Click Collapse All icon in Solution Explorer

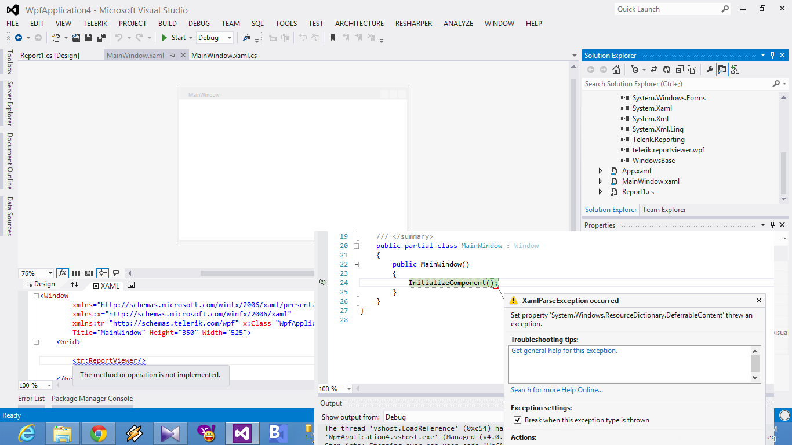coord(679,70)
